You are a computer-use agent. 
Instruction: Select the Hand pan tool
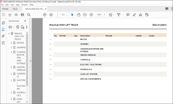79,15
